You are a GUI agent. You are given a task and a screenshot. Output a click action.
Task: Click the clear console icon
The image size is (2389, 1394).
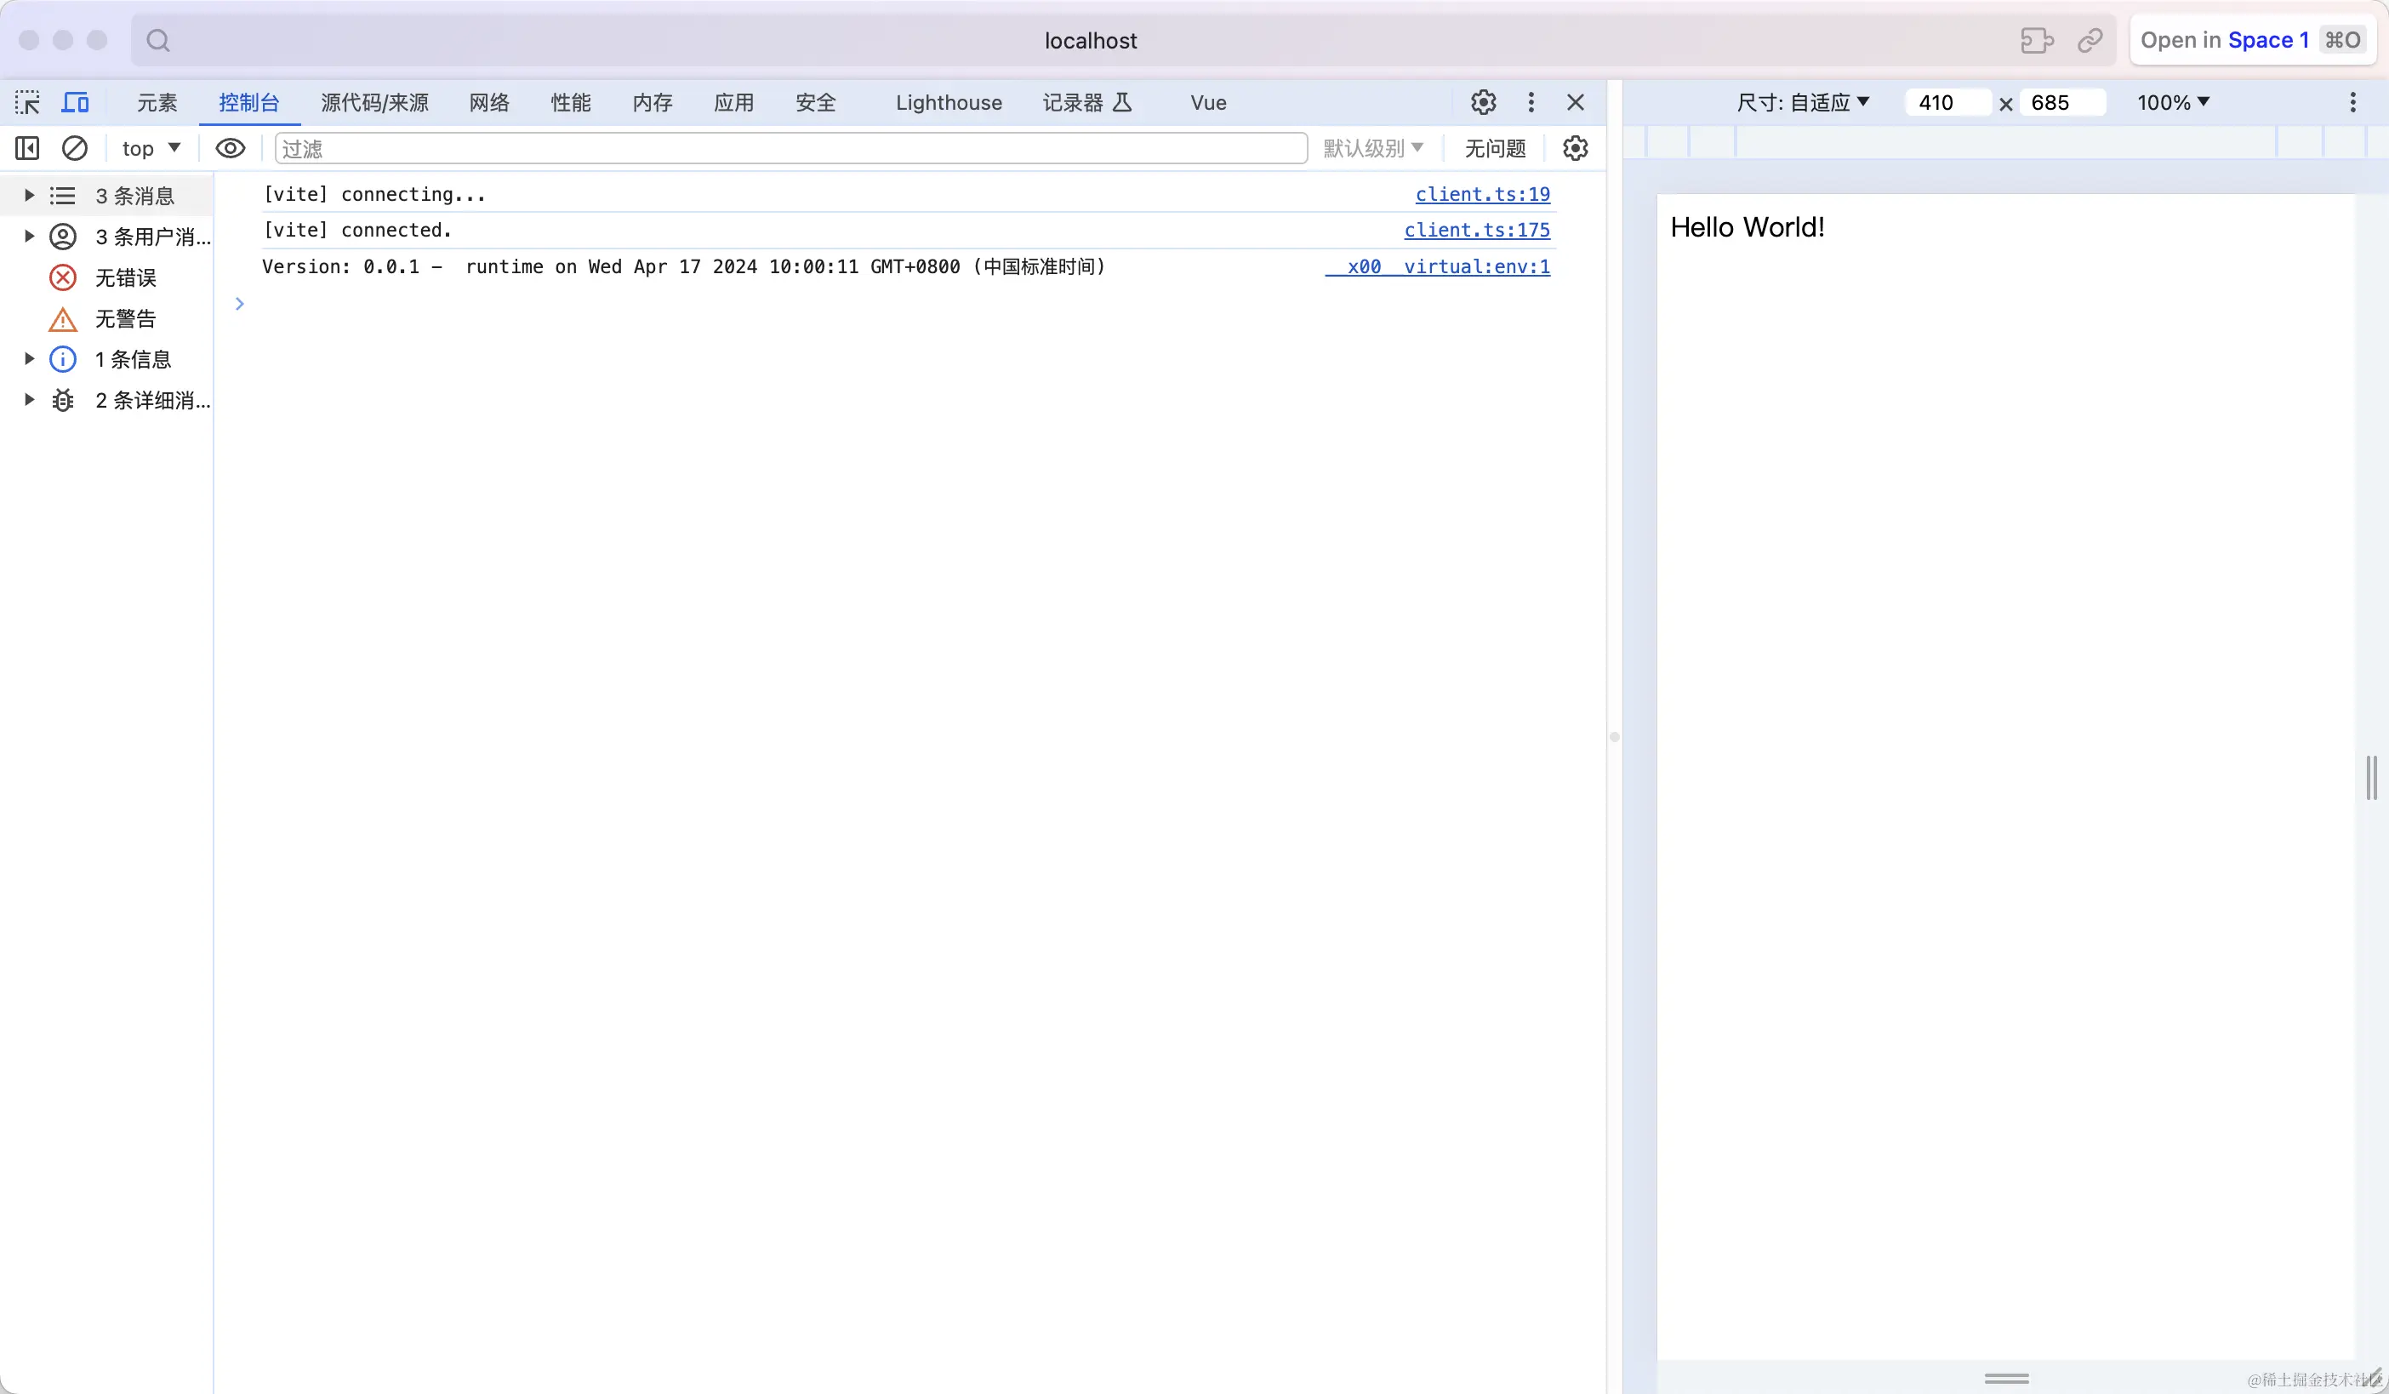(75, 148)
